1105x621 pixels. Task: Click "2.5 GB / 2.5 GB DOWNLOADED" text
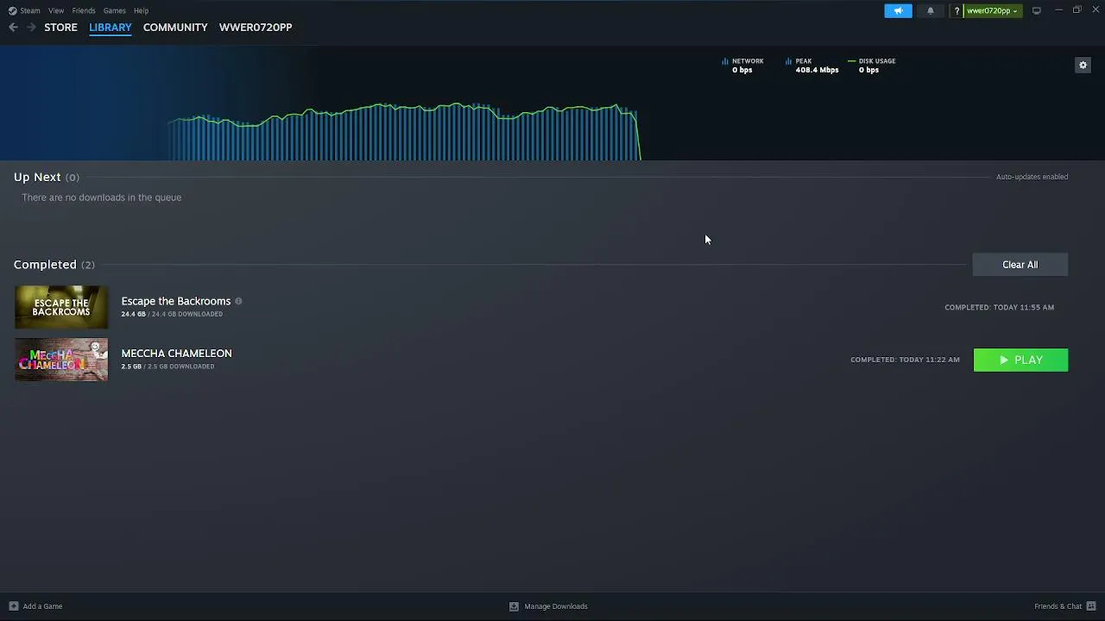(167, 367)
